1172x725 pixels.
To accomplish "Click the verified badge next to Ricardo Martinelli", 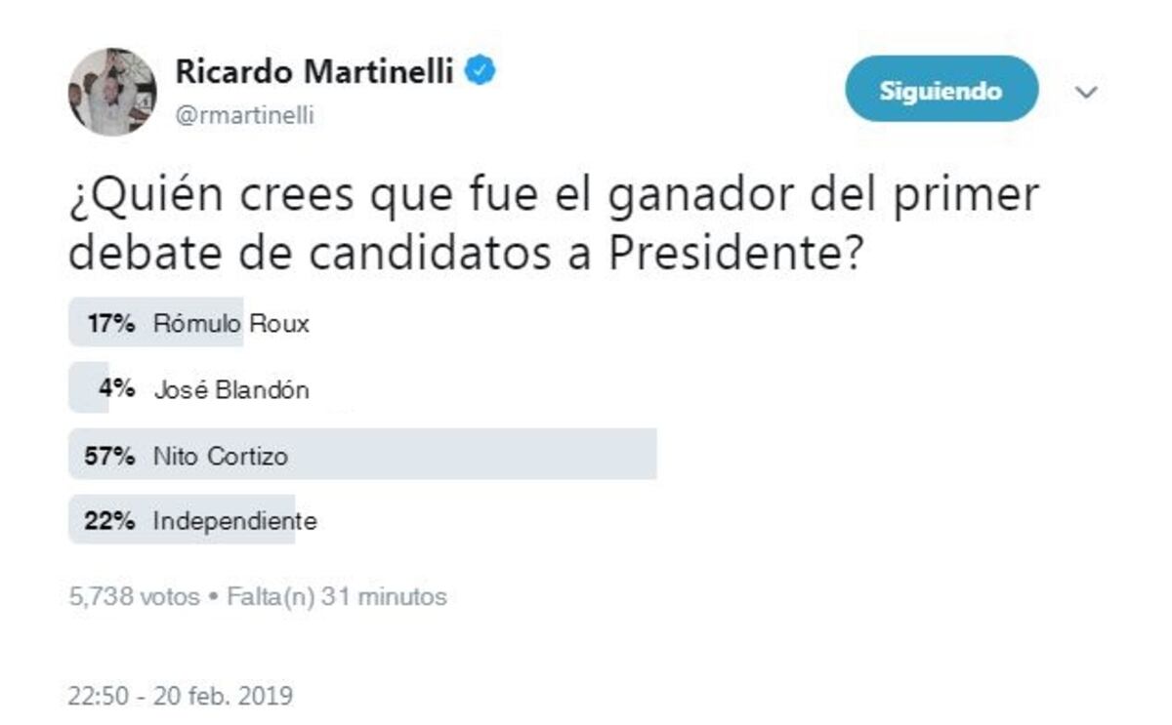I will pos(479,68).
